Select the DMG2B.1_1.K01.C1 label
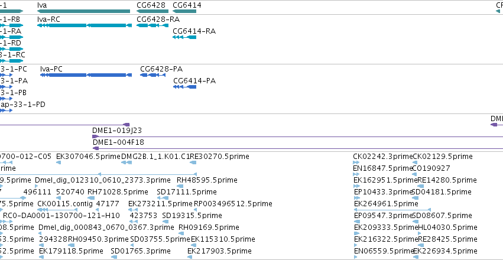503x260 pixels. click(155, 157)
